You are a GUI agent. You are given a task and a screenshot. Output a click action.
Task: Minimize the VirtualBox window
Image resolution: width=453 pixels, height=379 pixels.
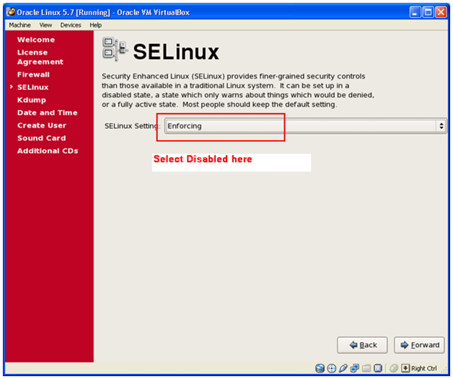tap(415, 12)
